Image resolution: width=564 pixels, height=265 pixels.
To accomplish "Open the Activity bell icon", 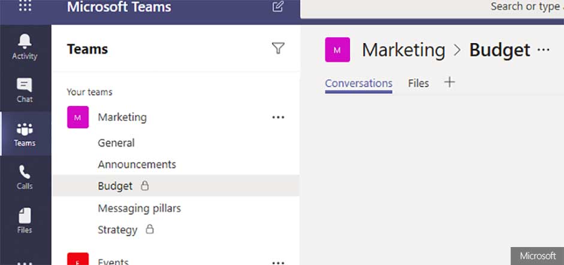I will tap(25, 47).
